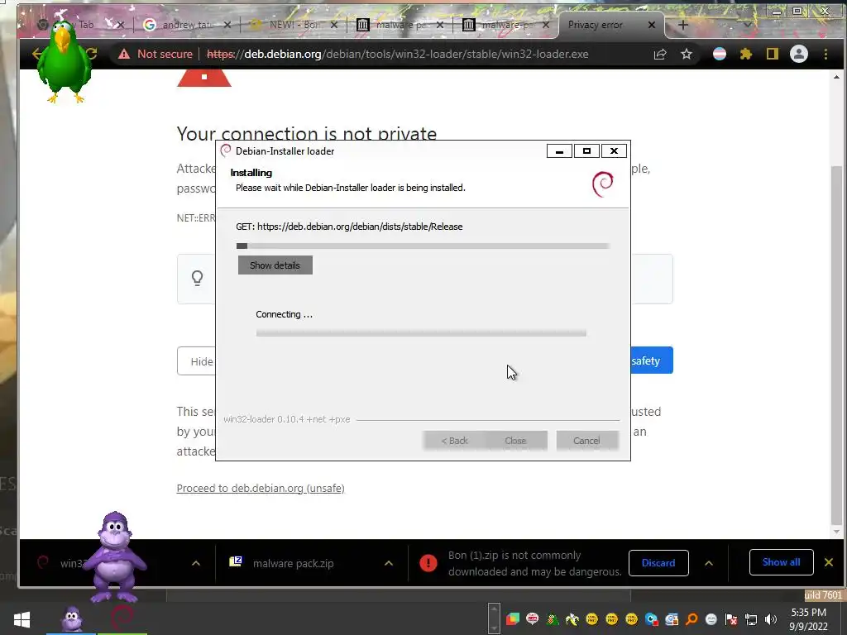Click the speech bubble tray icon
This screenshot has height=635, width=847.
point(533,618)
